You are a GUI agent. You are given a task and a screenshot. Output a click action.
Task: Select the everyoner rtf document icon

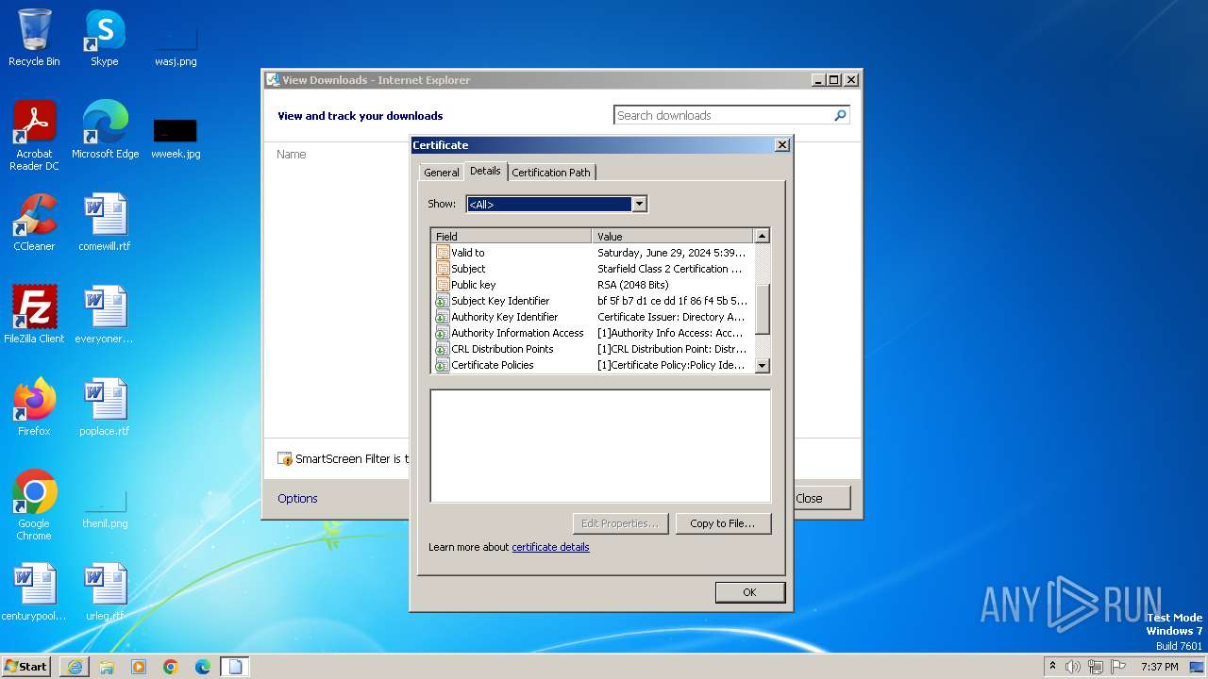pyautogui.click(x=105, y=315)
